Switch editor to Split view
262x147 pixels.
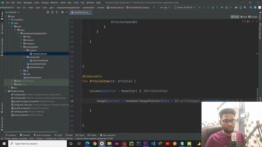click(x=244, y=17)
